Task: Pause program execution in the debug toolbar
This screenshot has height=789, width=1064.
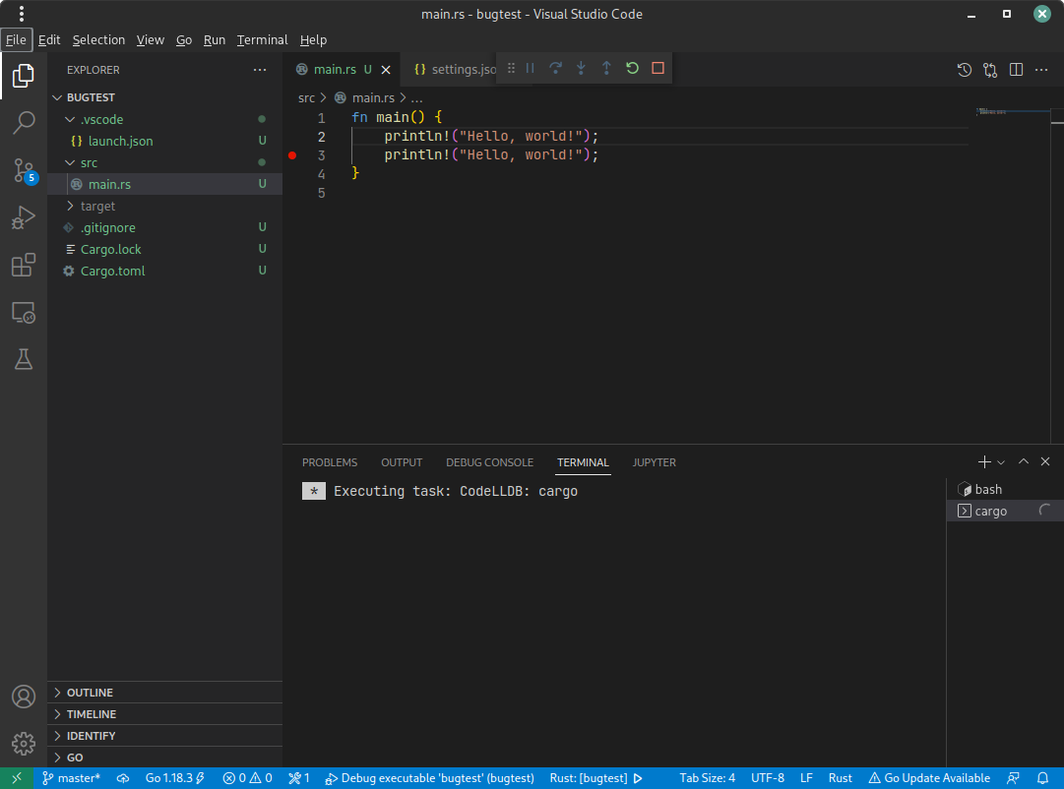Action: point(530,69)
